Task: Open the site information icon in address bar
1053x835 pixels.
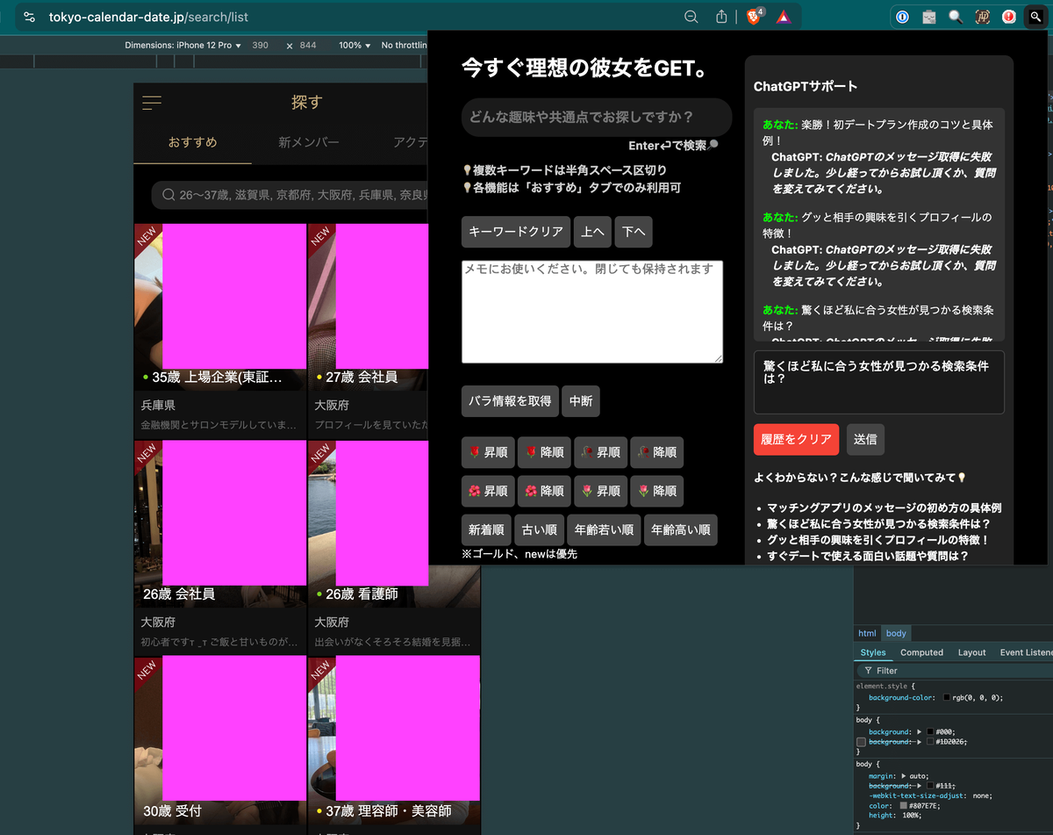Action: (30, 17)
